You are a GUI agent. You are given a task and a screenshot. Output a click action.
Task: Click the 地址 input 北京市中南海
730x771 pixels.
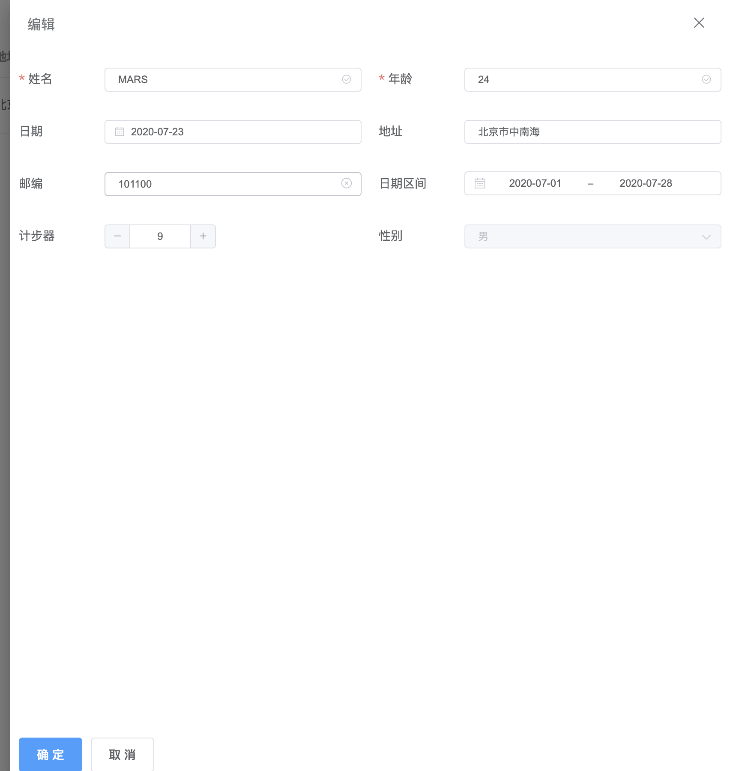(592, 132)
